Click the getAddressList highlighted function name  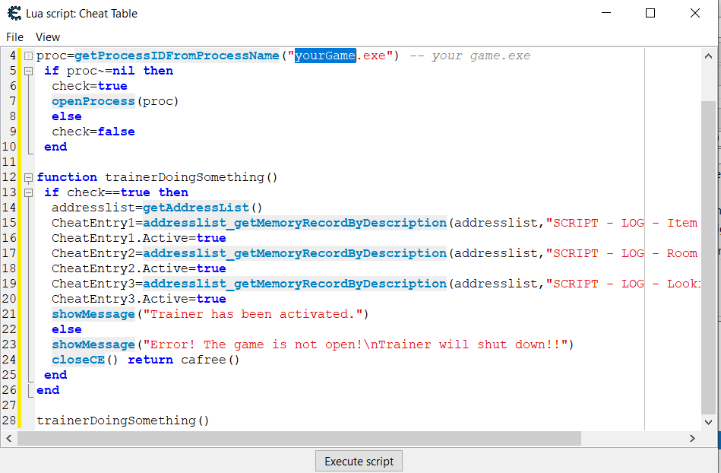tap(194, 207)
